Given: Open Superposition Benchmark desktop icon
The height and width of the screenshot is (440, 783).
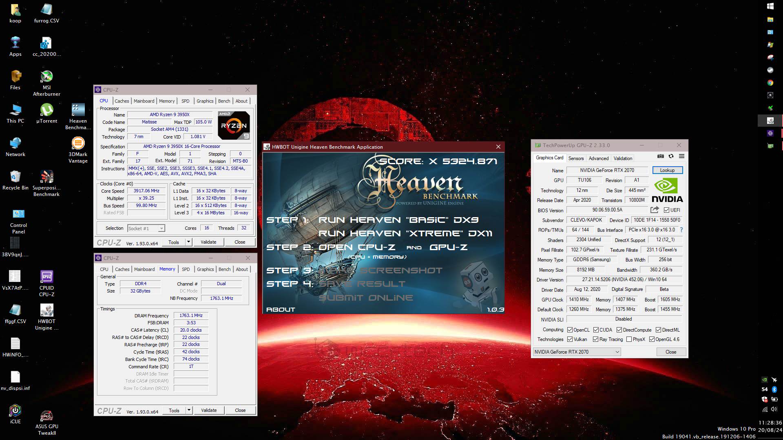Looking at the screenshot, I should [x=46, y=184].
